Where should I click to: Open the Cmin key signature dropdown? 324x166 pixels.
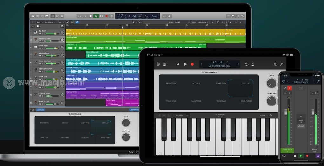click(155, 16)
